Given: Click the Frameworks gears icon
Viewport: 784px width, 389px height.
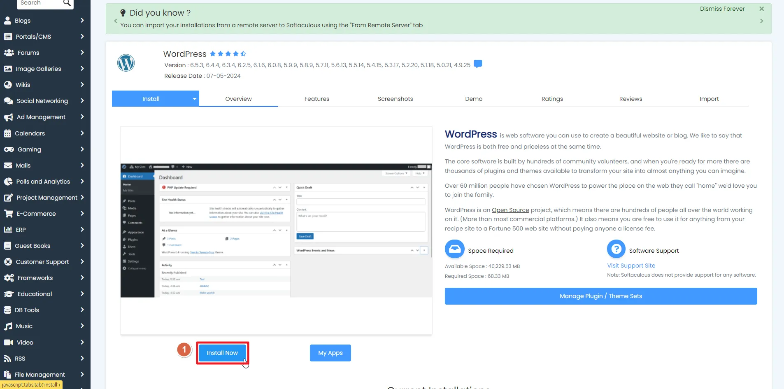Looking at the screenshot, I should coord(9,278).
